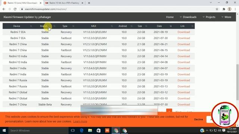The image size is (239, 134).
Task: Click the Search Windows box
Action: click(x=38, y=131)
